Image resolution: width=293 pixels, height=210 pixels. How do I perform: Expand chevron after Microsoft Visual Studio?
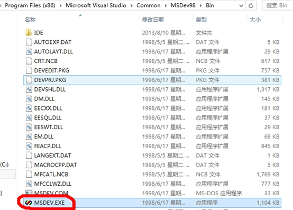[131, 6]
